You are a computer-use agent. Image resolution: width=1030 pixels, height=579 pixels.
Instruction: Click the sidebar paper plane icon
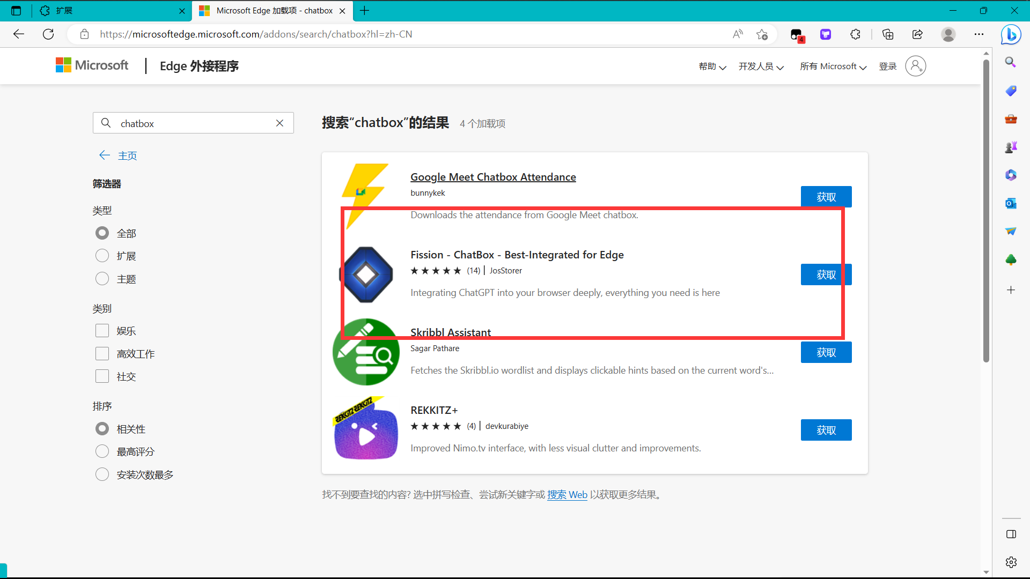click(1011, 231)
